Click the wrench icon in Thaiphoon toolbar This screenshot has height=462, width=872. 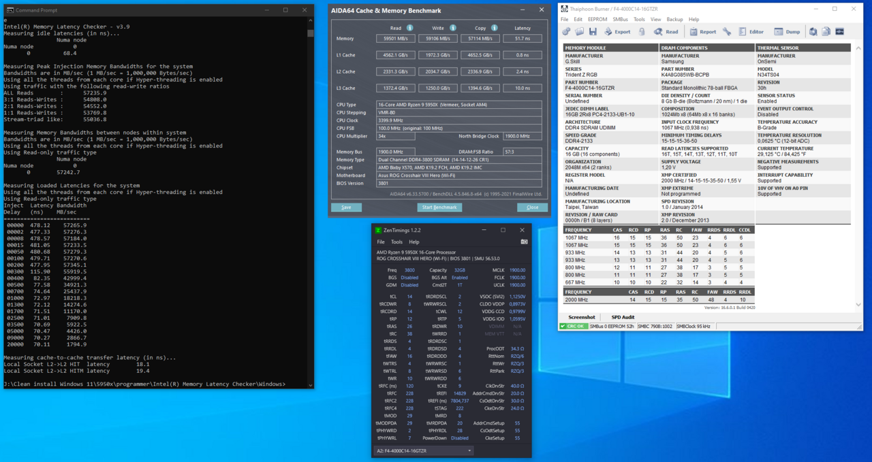point(727,32)
